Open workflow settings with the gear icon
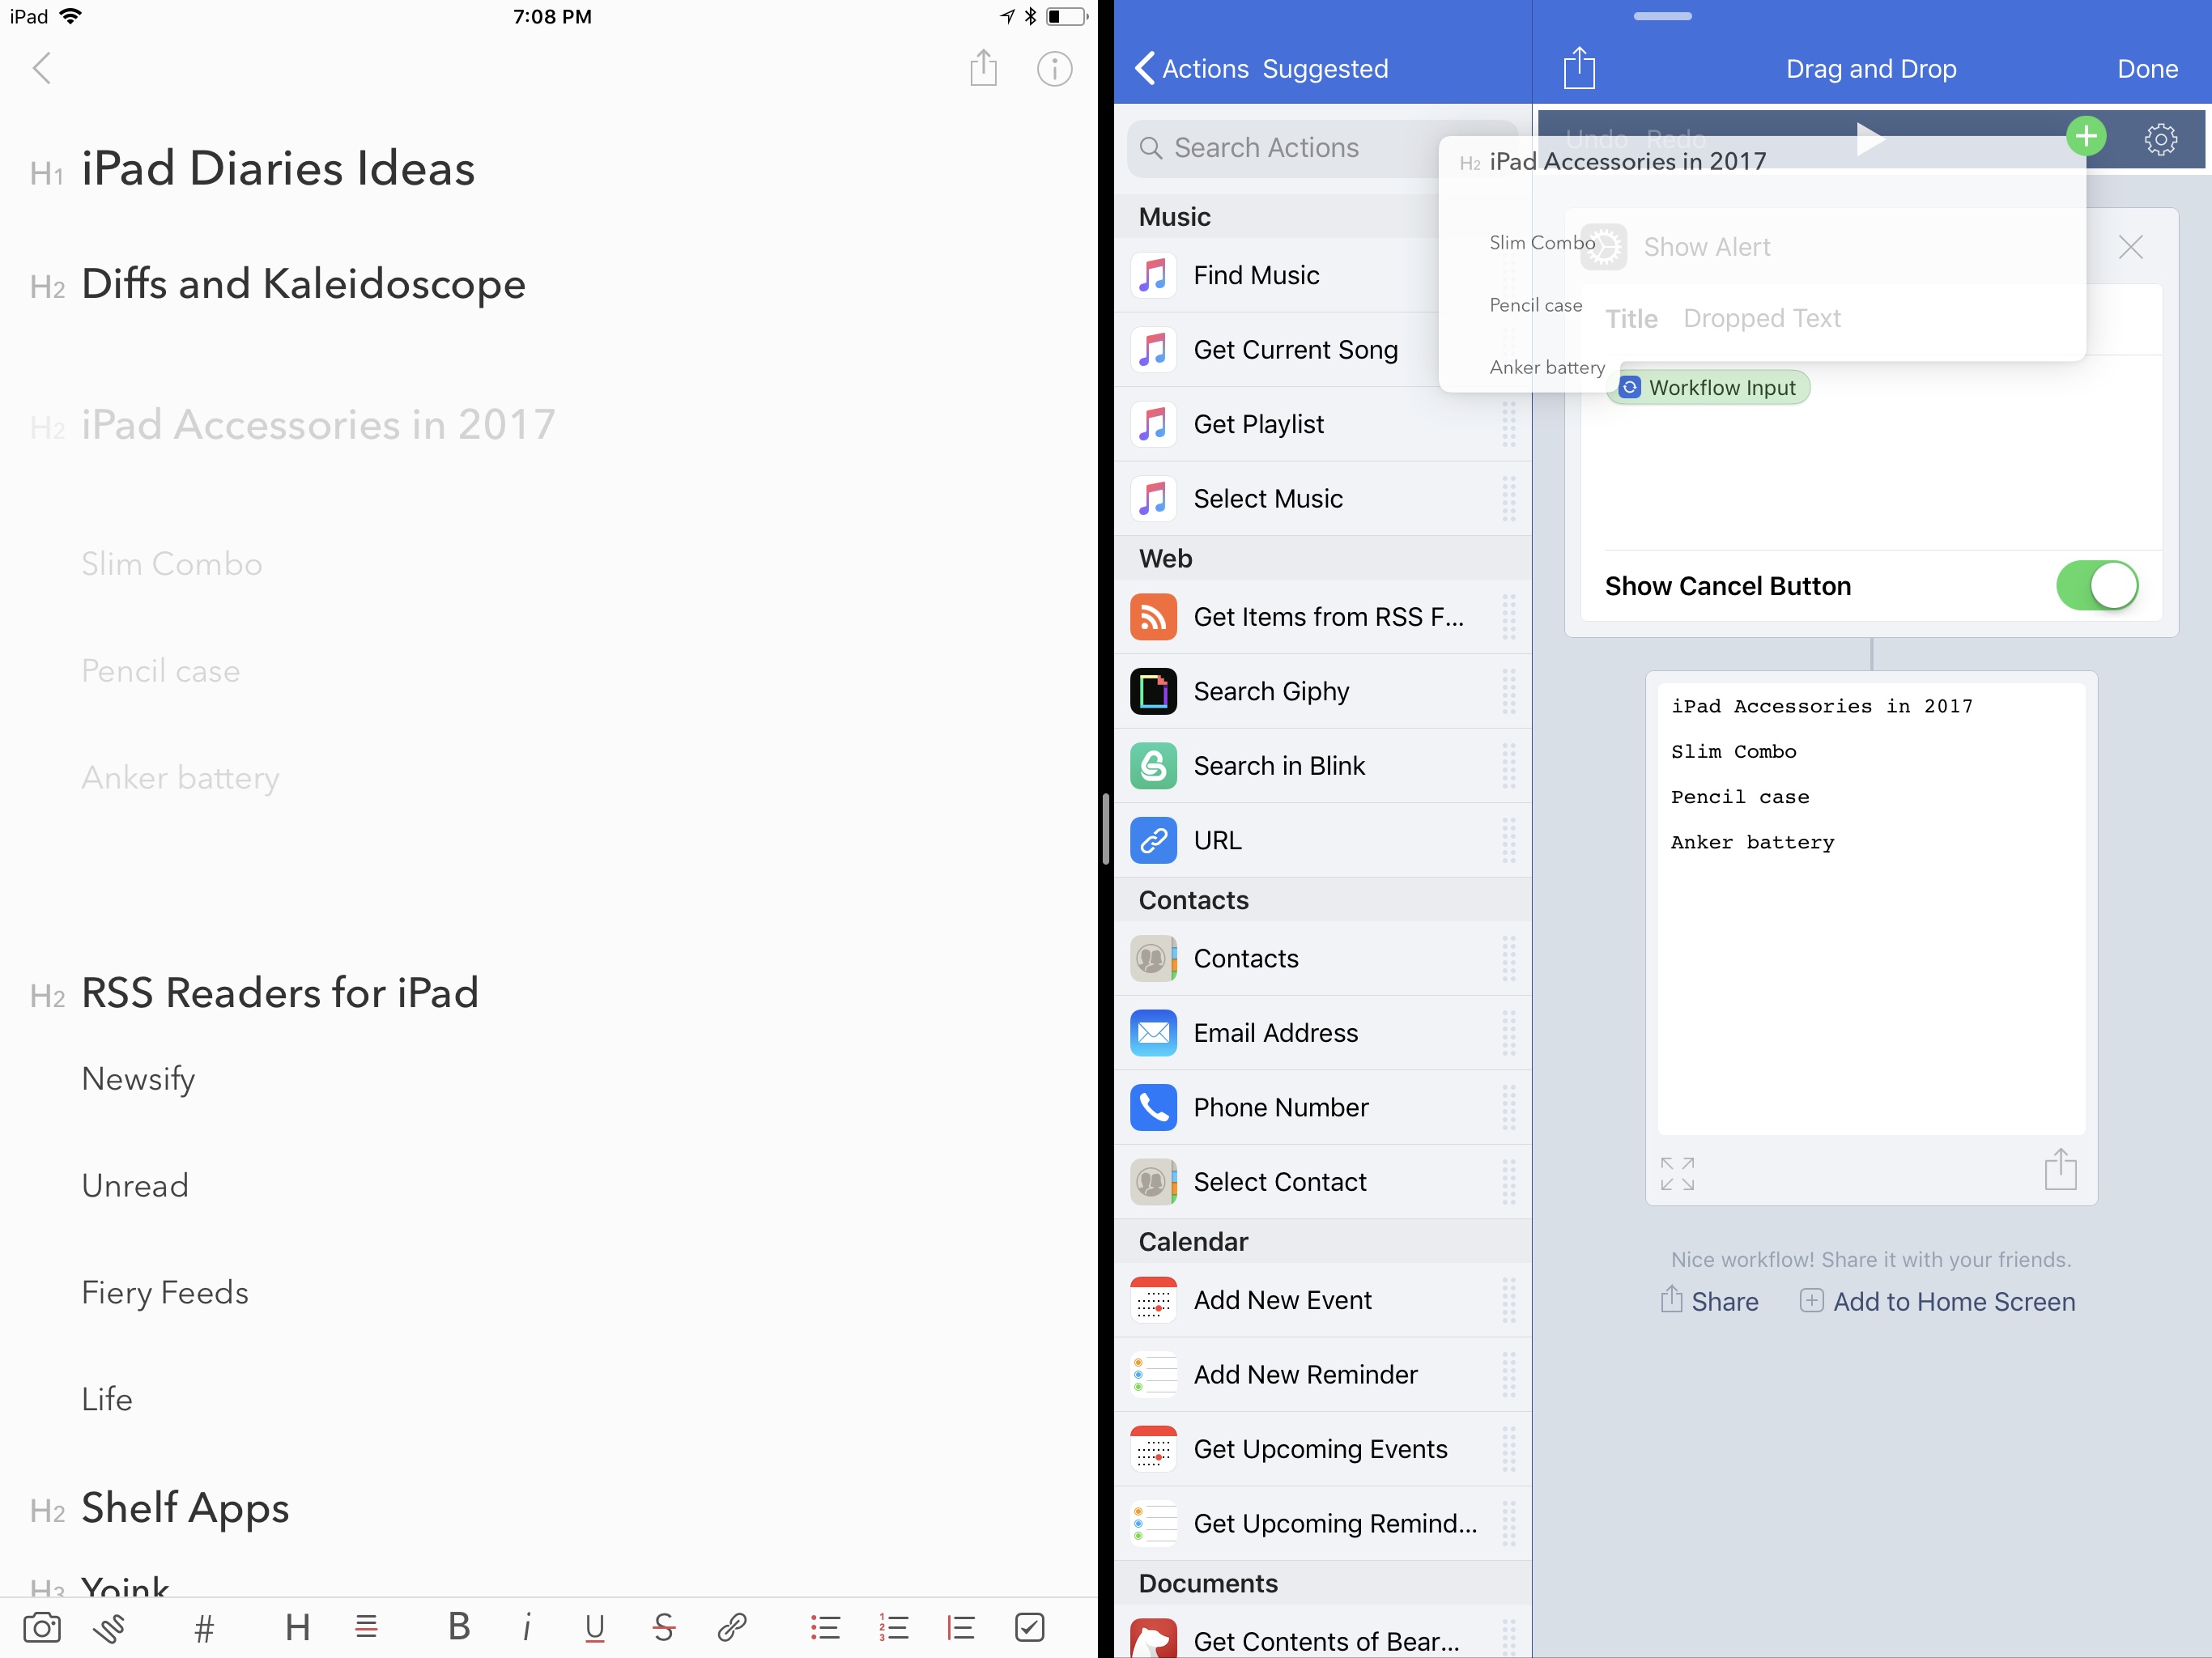The width and height of the screenshot is (2212, 1658). tap(2162, 139)
